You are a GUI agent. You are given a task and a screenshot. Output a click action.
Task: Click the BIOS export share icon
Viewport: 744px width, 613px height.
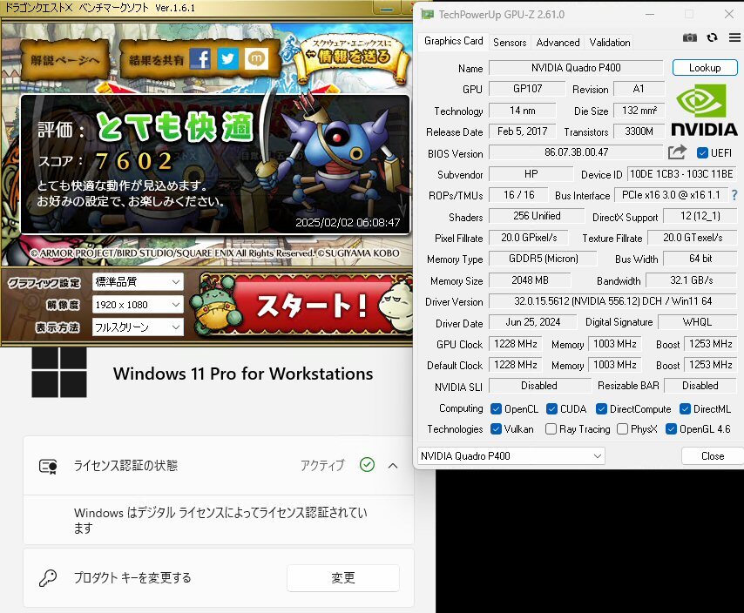pos(677,152)
